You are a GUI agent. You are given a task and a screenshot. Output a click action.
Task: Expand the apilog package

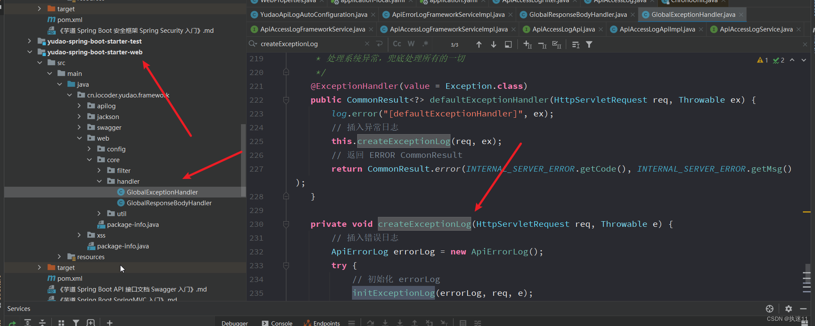tap(79, 106)
